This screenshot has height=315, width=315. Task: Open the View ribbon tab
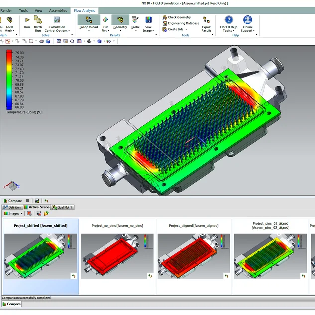[x=38, y=10]
